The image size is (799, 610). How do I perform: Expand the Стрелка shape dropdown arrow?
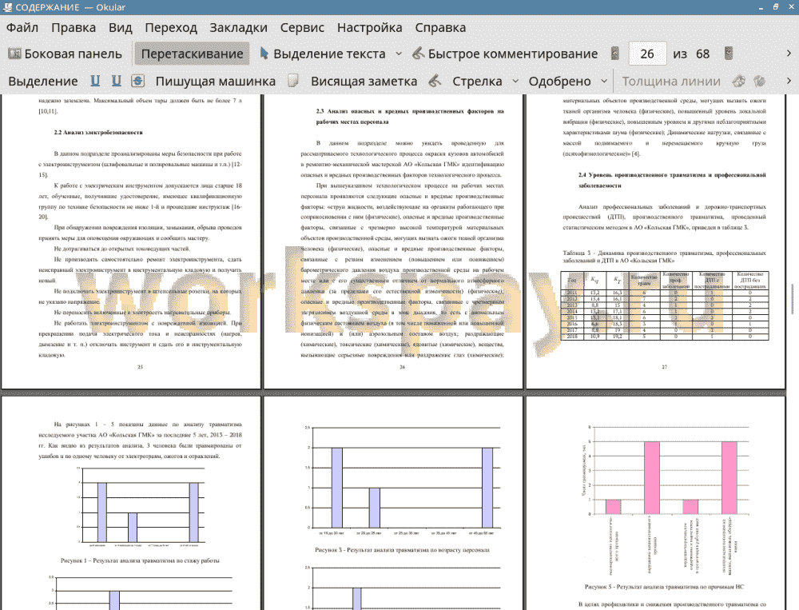click(515, 81)
